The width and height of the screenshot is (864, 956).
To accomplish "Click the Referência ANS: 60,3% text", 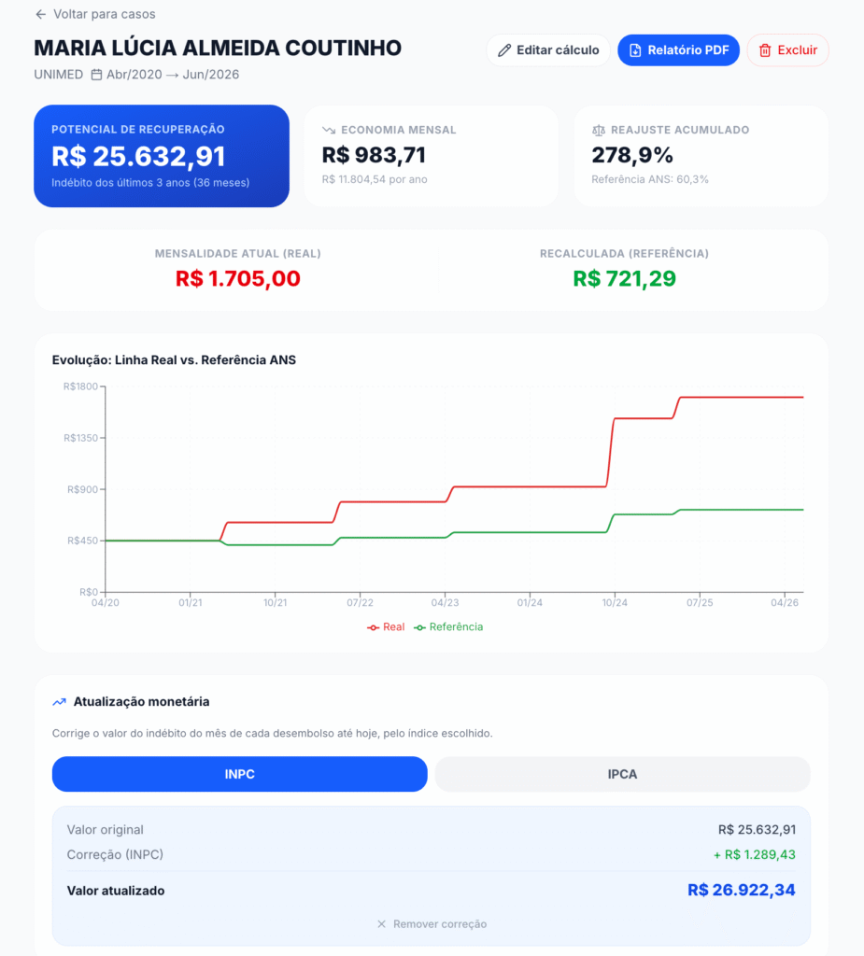I will (x=650, y=179).
